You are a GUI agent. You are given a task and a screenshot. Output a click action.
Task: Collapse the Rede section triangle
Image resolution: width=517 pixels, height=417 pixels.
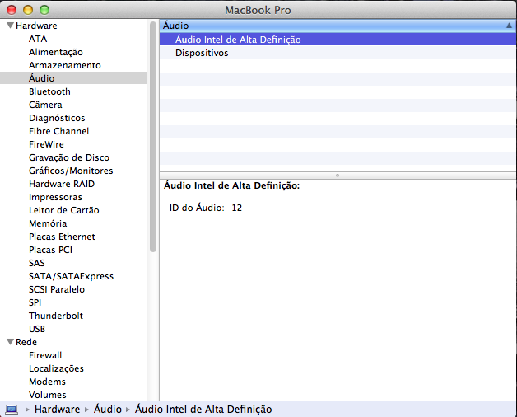[x=9, y=342]
